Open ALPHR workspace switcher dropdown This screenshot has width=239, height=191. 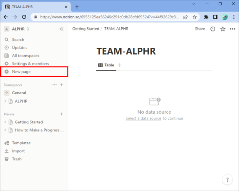tap(17, 29)
